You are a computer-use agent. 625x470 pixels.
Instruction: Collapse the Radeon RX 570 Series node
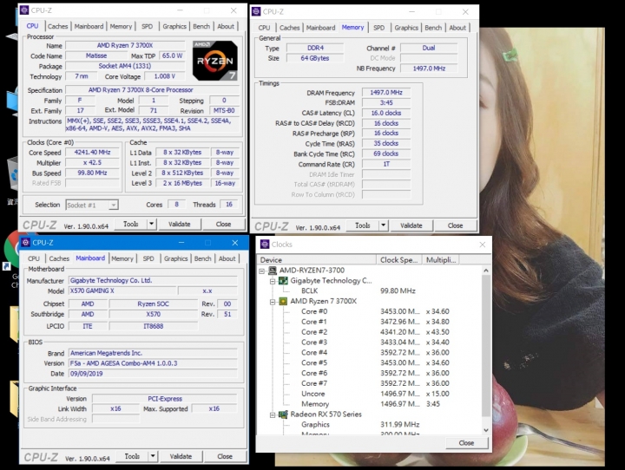[x=273, y=415]
